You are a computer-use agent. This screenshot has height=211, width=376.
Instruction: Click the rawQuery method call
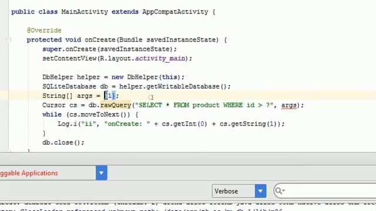point(116,105)
